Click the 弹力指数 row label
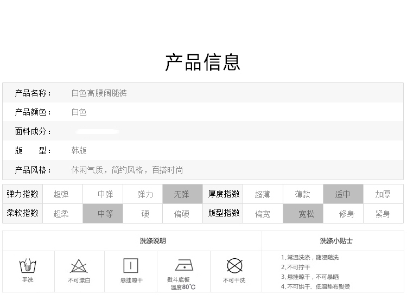 click(22, 194)
